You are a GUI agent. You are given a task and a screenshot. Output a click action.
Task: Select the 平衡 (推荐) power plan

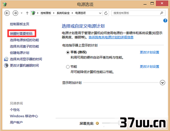68,52
